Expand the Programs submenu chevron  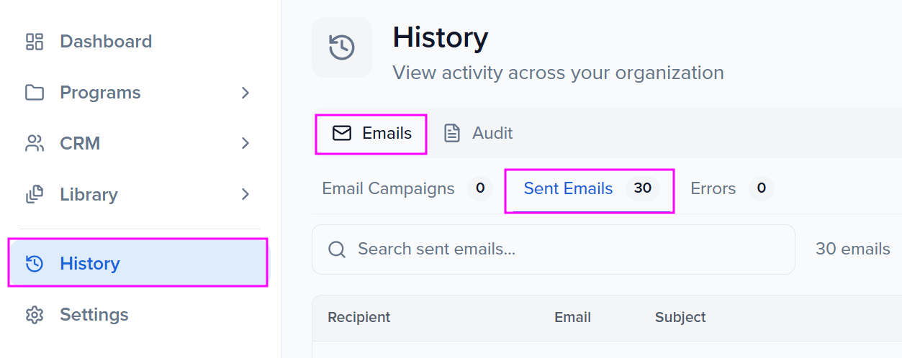click(245, 93)
